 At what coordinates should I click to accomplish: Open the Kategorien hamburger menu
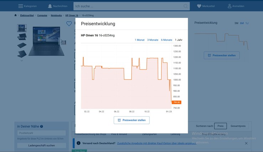click(x=21, y=6)
